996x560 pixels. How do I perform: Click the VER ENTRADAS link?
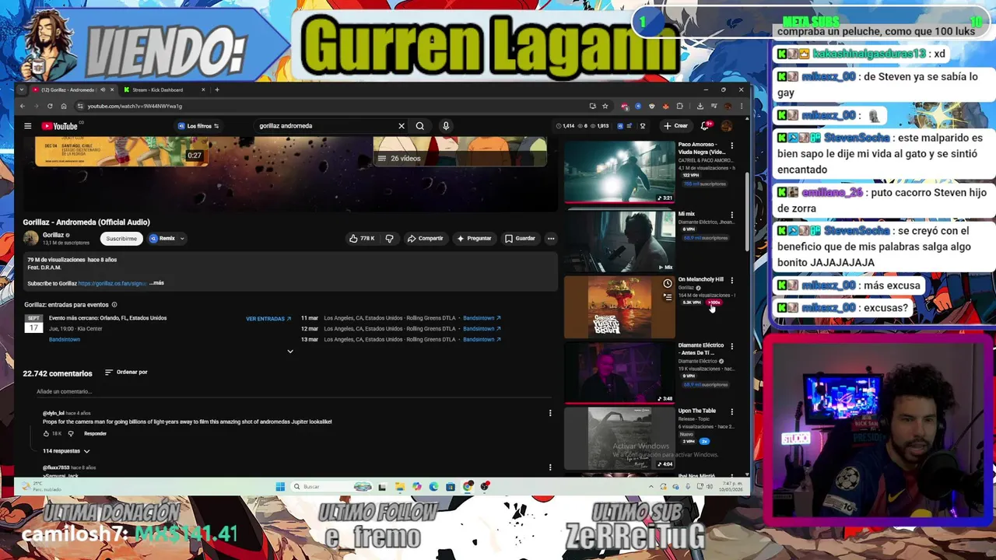(x=268, y=319)
